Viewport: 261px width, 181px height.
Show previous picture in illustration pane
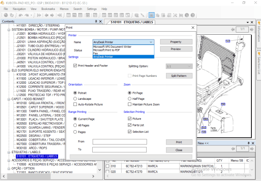(x=233, y=30)
